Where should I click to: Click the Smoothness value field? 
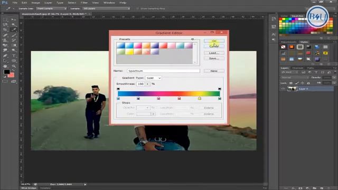pos(140,84)
